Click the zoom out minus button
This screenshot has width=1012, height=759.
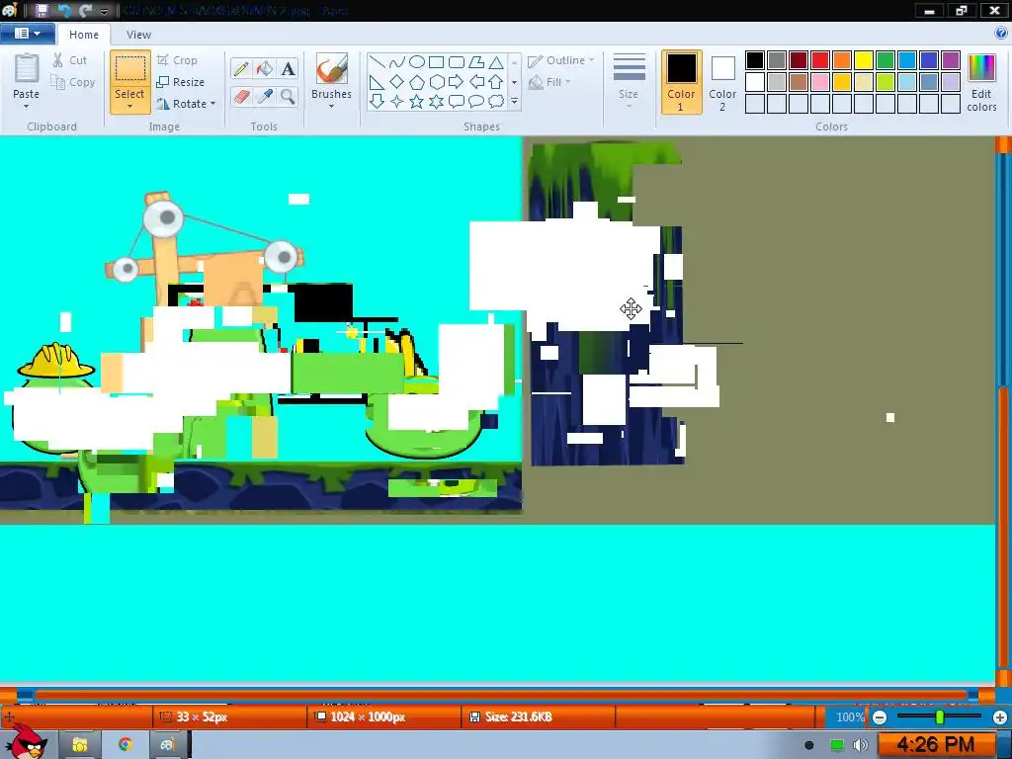point(879,717)
